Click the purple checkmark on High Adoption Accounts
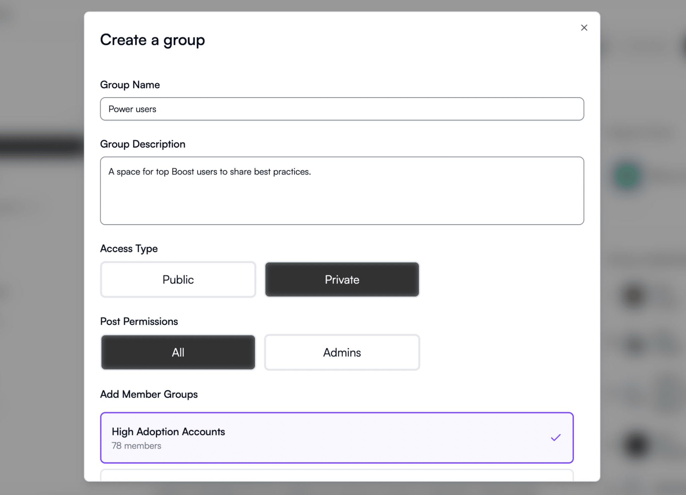 click(555, 437)
